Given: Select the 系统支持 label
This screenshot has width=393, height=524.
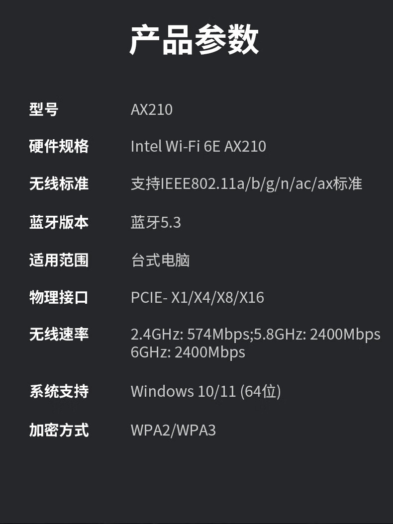Looking at the screenshot, I should tap(59, 391).
